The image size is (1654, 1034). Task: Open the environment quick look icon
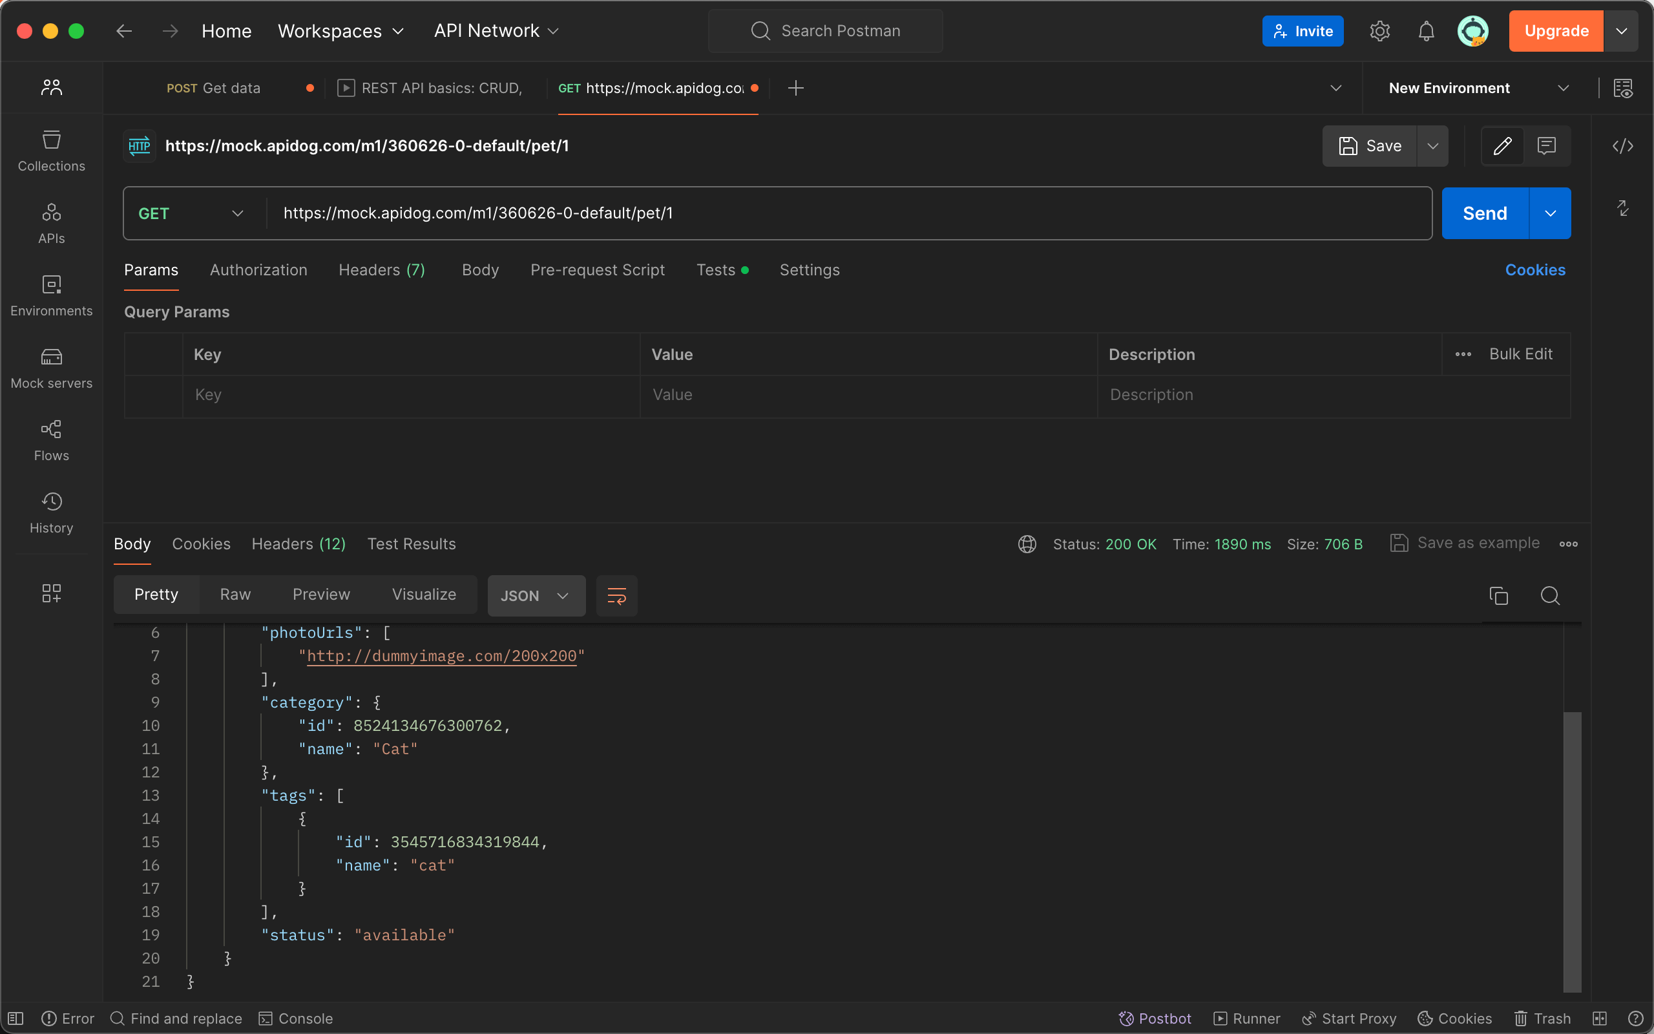[1623, 89]
